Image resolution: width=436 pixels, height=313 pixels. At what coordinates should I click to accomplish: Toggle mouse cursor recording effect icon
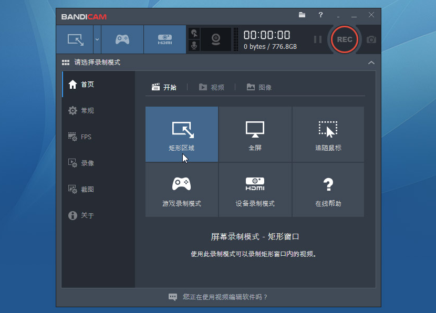click(x=194, y=34)
